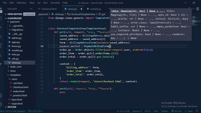Screen dimensions: 201x113
Task: Open the File menu
Action: (5, 3)
